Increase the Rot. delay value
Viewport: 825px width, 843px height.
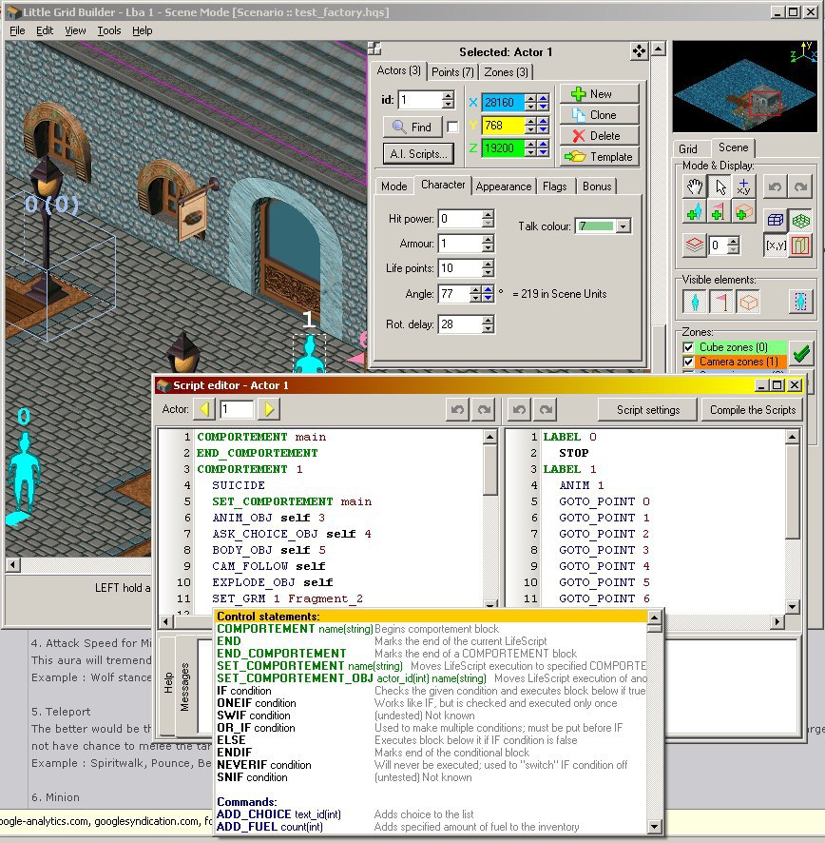click(x=488, y=321)
